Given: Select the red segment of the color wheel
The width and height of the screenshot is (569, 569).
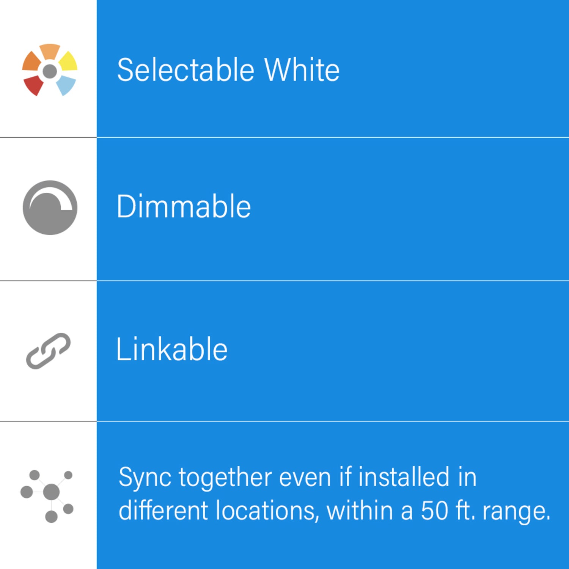Looking at the screenshot, I should tap(33, 85).
